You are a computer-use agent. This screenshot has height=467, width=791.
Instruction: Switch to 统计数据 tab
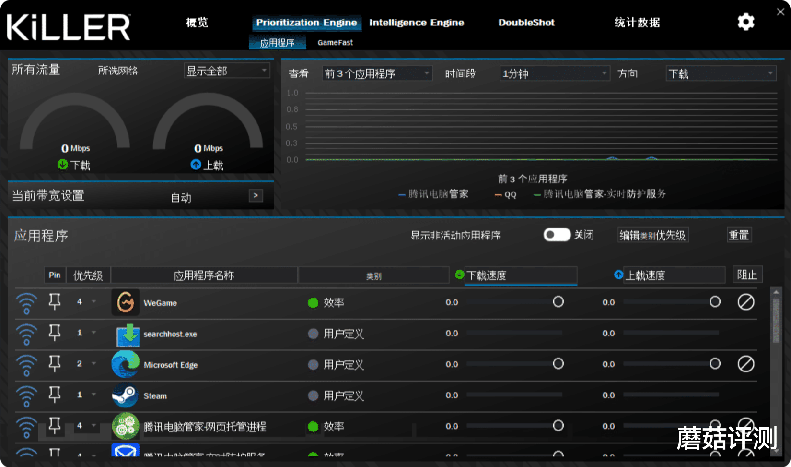[x=637, y=22]
